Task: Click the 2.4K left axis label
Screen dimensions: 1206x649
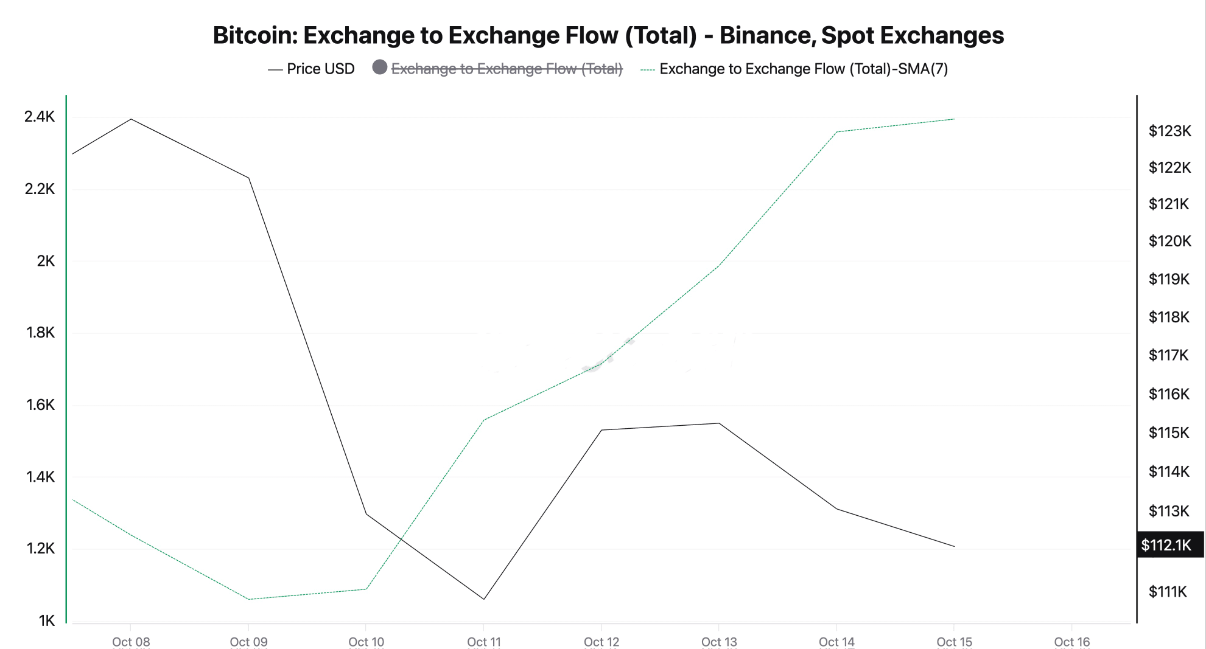Action: (x=40, y=117)
